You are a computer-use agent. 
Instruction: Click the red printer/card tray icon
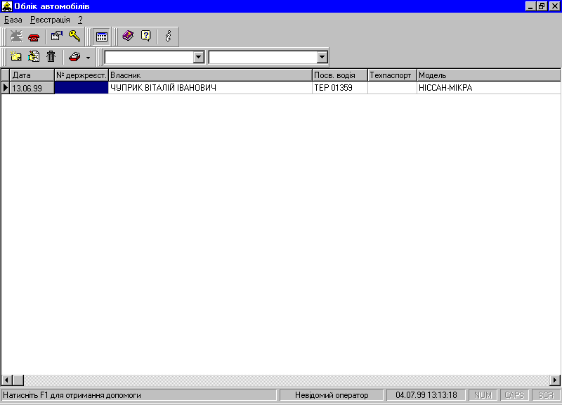click(x=74, y=57)
